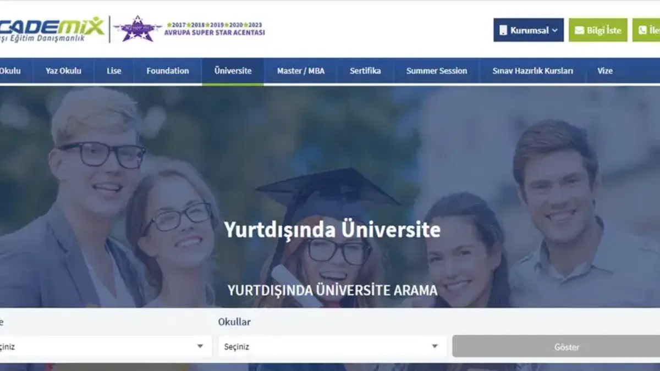Click the Göster button
The height and width of the screenshot is (371, 660).
click(x=556, y=347)
